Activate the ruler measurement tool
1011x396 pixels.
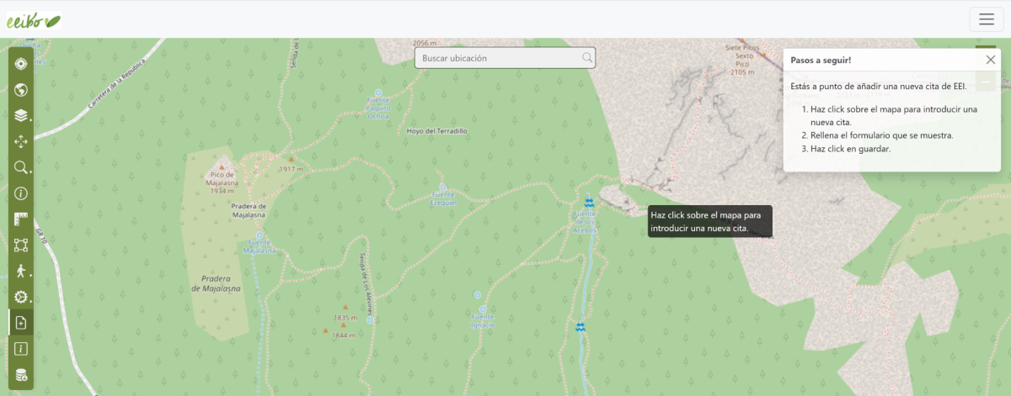point(21,219)
